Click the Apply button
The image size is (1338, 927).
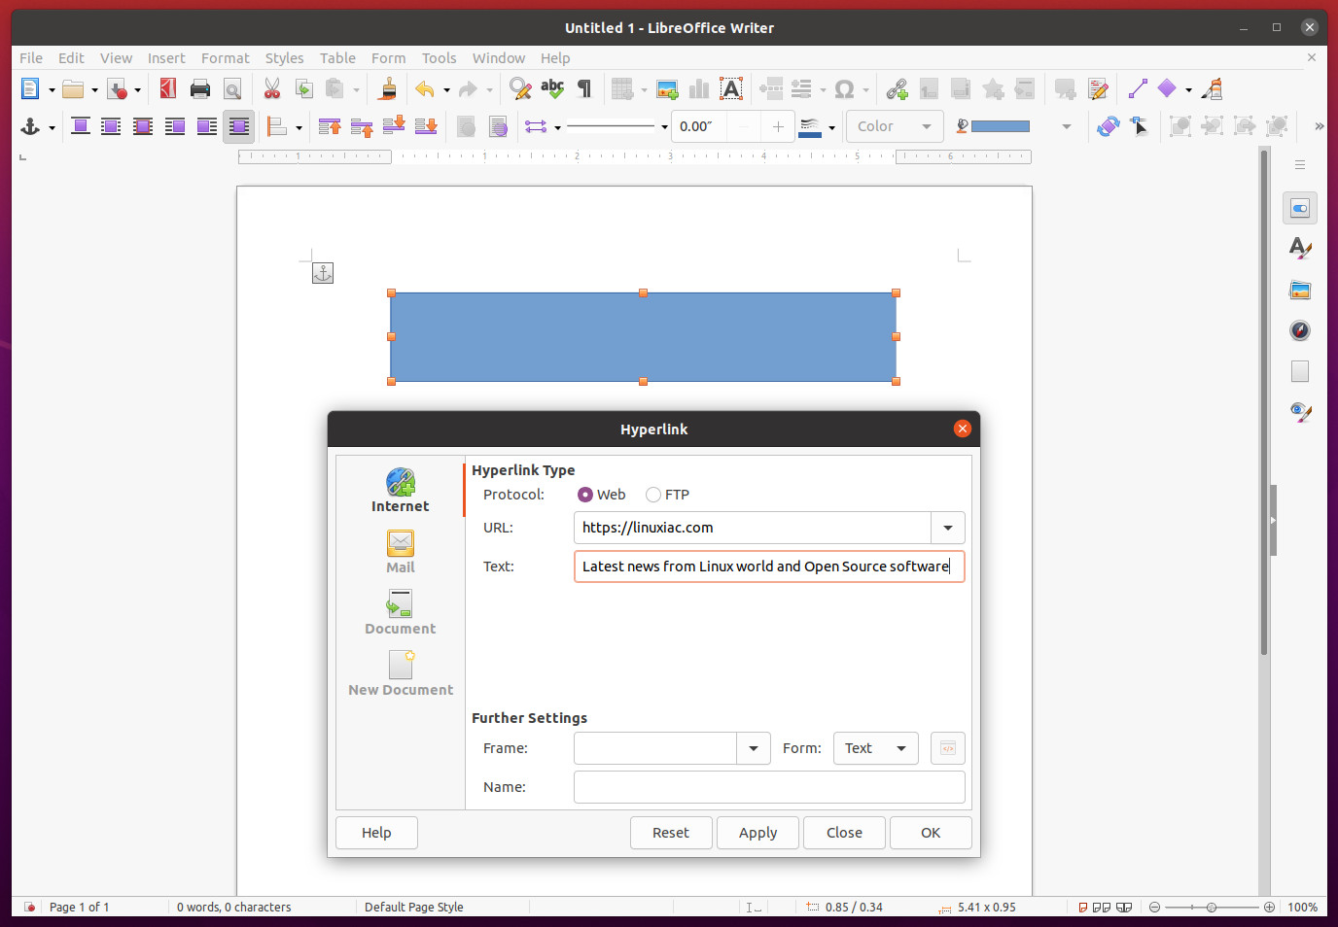click(x=757, y=833)
